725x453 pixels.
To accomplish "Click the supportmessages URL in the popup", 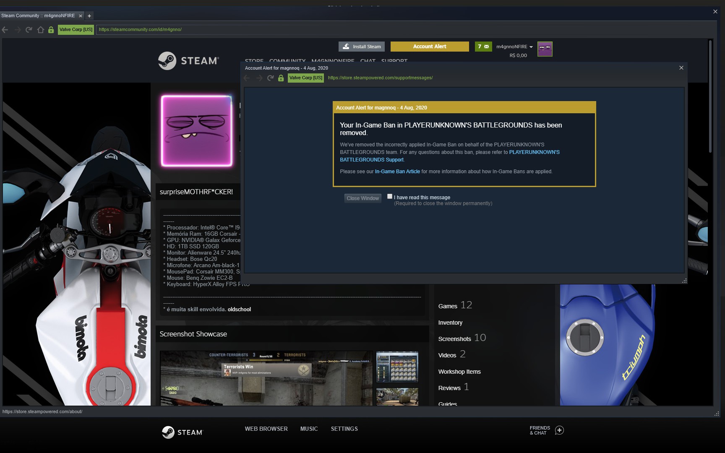I will pos(380,78).
